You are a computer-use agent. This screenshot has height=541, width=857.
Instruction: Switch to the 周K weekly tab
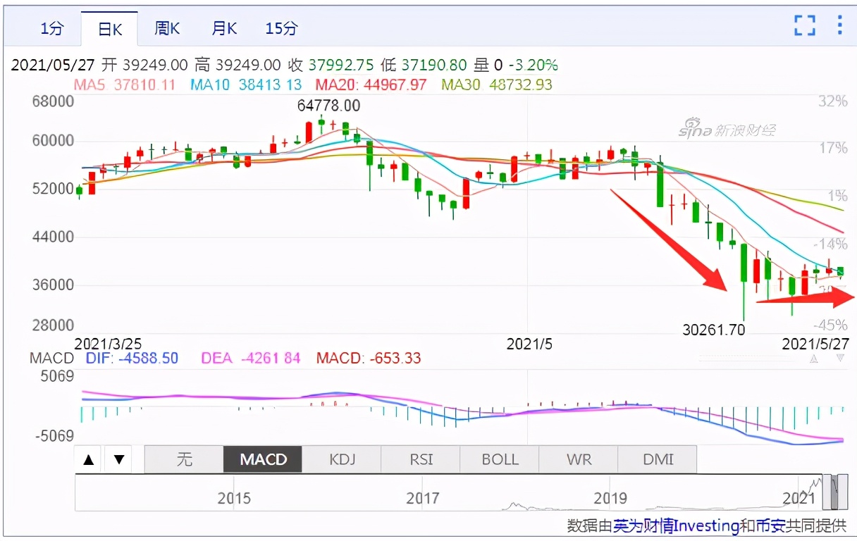[167, 29]
